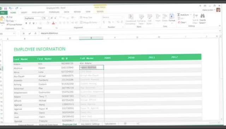Confirm the entry with the checkmark
Viewport: 226px width, 129px height.
click(30, 33)
